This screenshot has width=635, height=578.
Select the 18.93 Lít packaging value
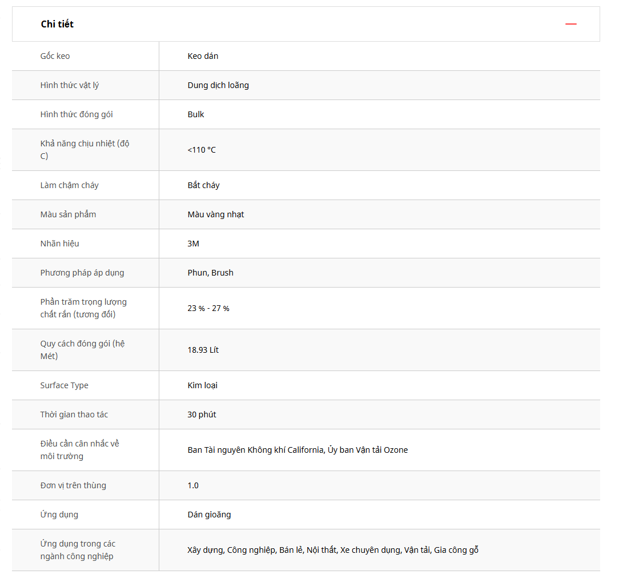[203, 350]
